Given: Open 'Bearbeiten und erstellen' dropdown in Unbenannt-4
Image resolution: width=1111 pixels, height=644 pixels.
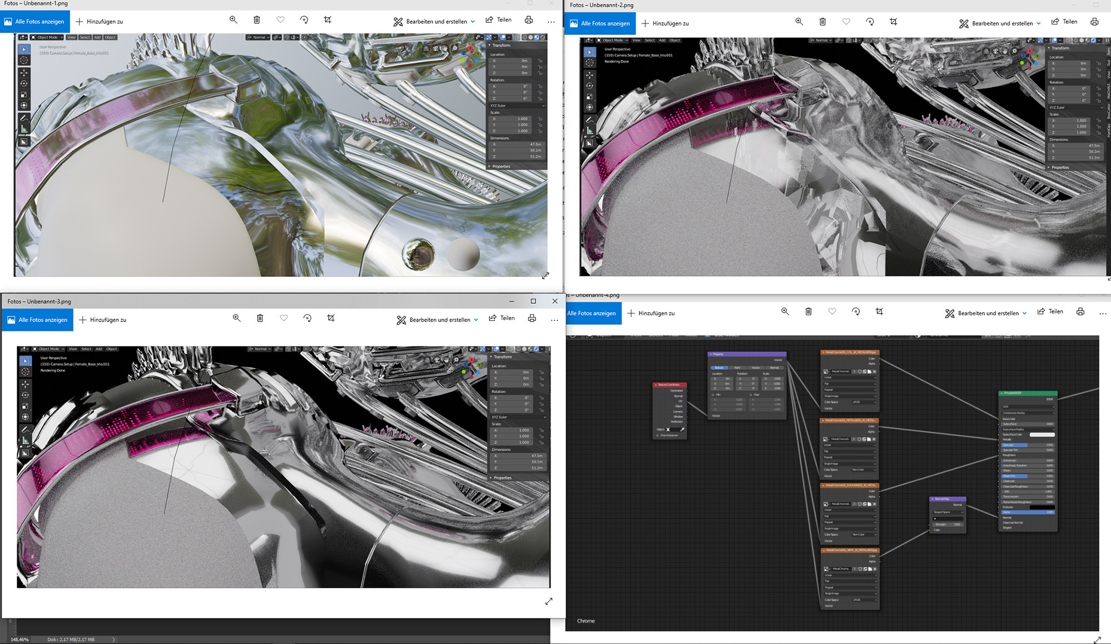Looking at the screenshot, I should (986, 313).
